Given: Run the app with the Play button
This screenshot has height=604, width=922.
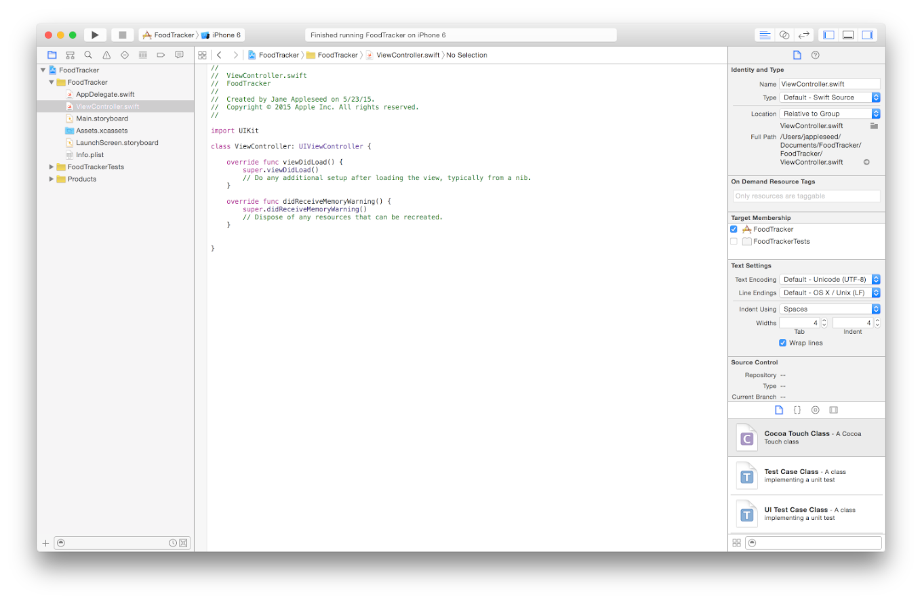Looking at the screenshot, I should point(95,35).
